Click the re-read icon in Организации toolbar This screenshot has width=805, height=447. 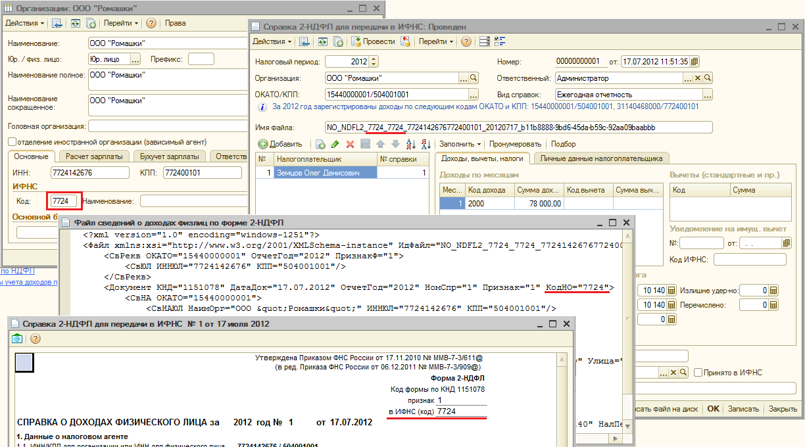[x=75, y=23]
